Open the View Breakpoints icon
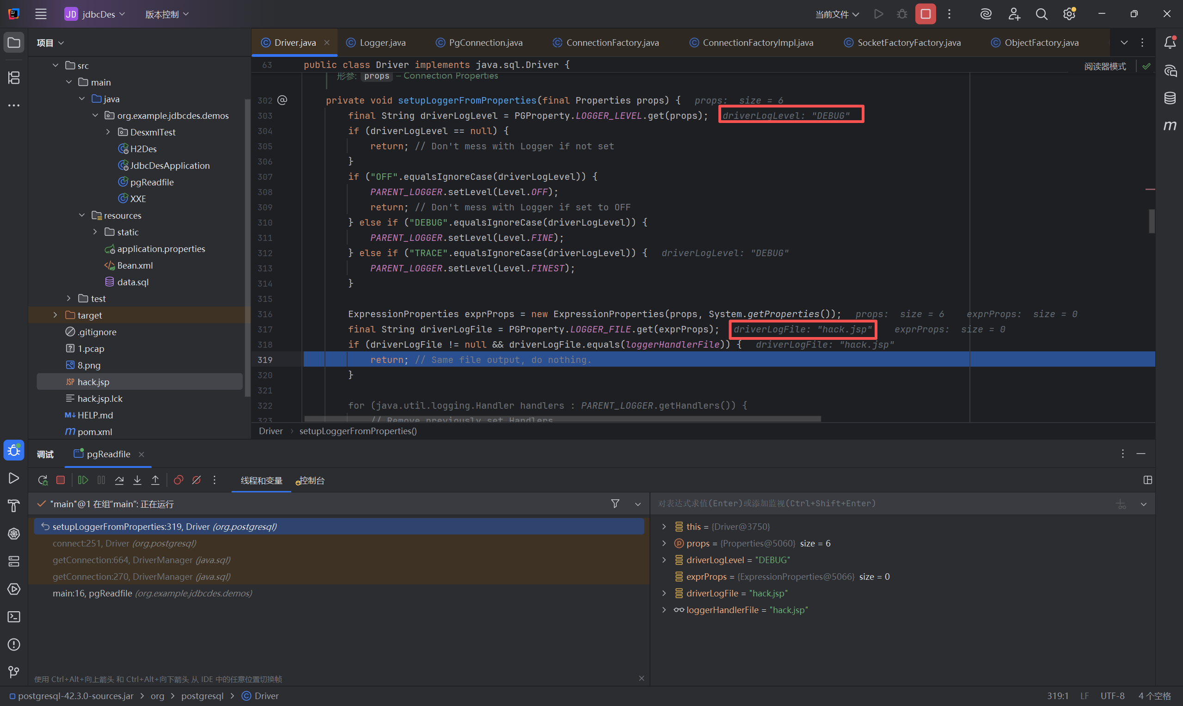This screenshot has height=706, width=1183. [x=178, y=480]
